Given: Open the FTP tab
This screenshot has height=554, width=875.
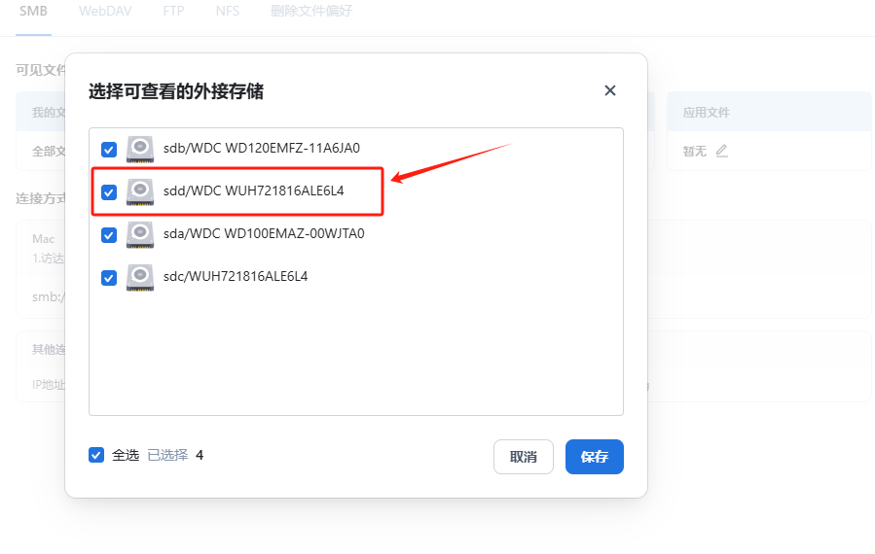Looking at the screenshot, I should tap(173, 11).
